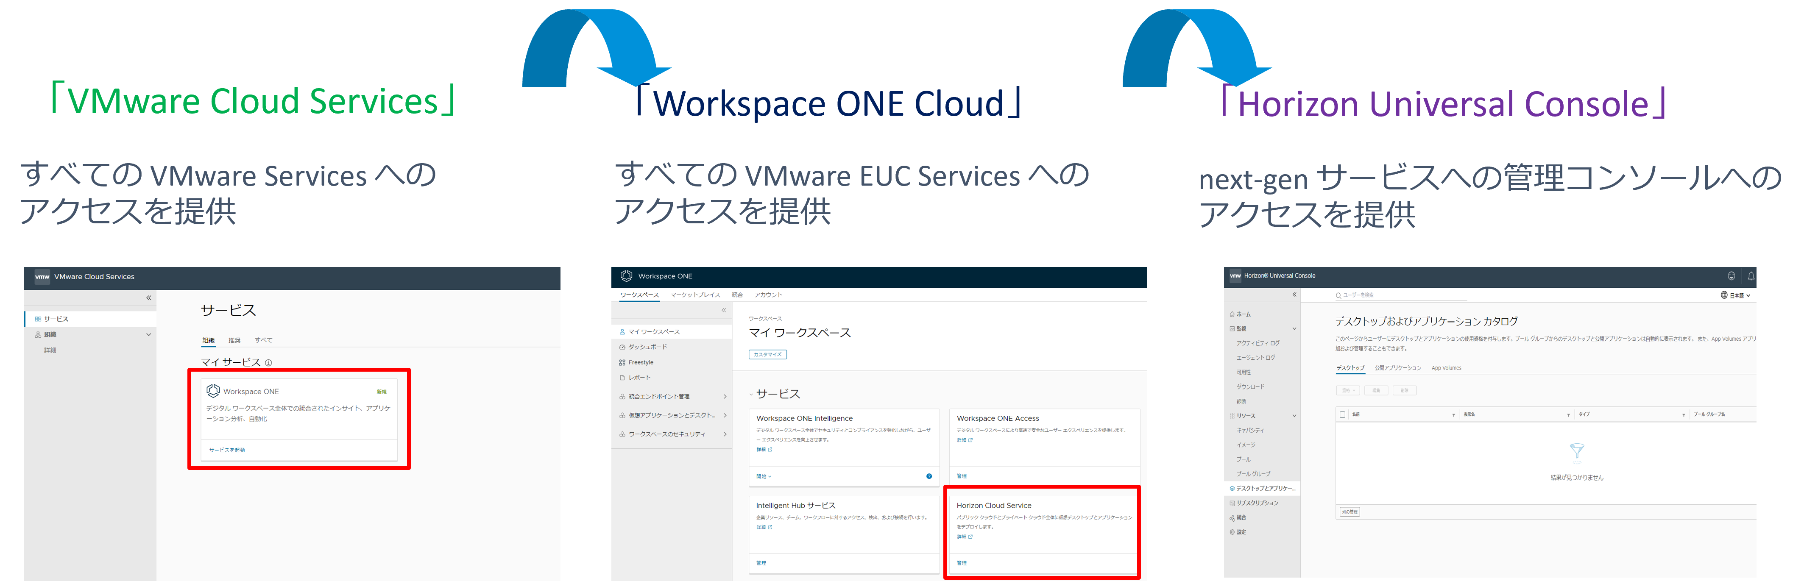Screen dimensions: 1818x581
Task: Open the 日本語 language dropdown
Action: pos(1735,295)
